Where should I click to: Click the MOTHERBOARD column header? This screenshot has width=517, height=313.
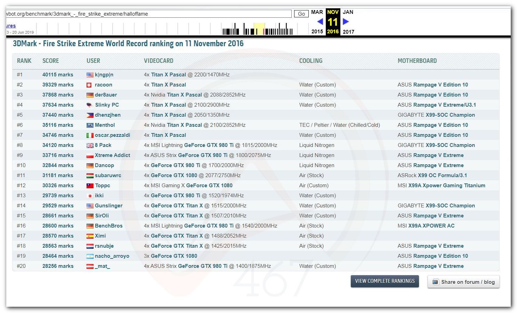(x=417, y=61)
